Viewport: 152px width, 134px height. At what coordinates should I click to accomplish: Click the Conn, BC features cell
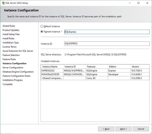[x=97, y=78]
